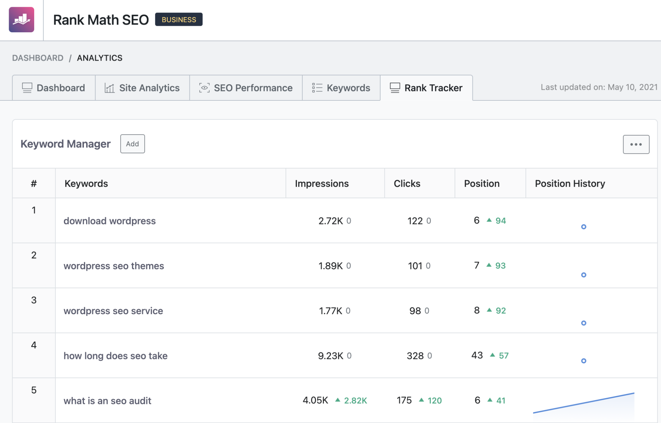Click the 9.23K impressions value
The width and height of the screenshot is (661, 423).
[x=330, y=356]
